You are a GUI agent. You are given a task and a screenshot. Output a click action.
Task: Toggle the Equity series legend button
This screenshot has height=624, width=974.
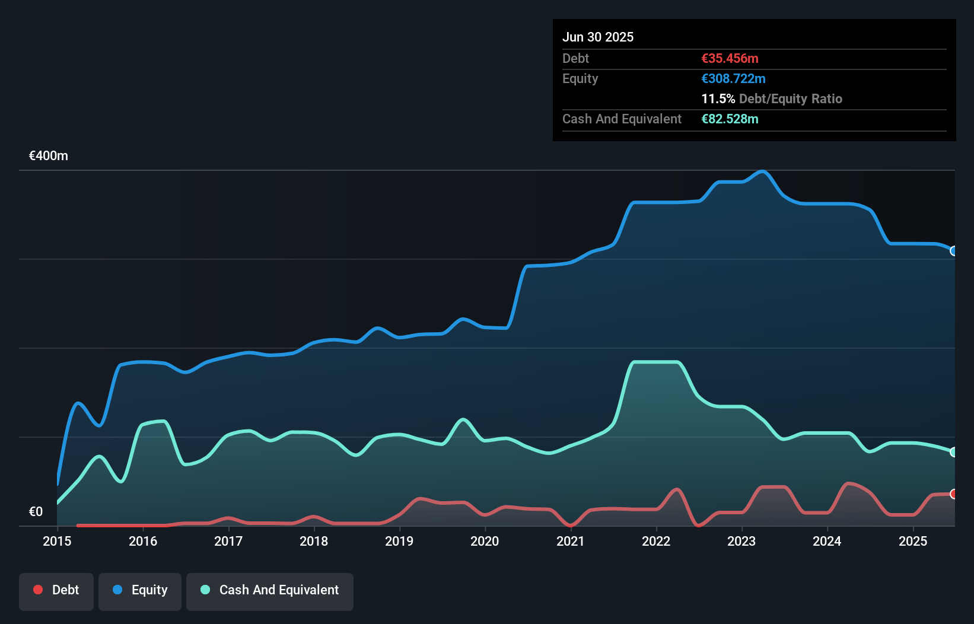click(x=140, y=591)
